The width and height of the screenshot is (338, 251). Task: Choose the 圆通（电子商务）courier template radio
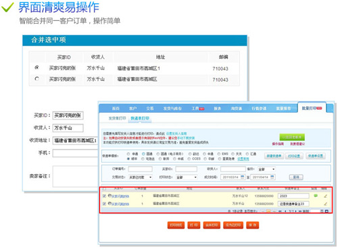click(158, 154)
